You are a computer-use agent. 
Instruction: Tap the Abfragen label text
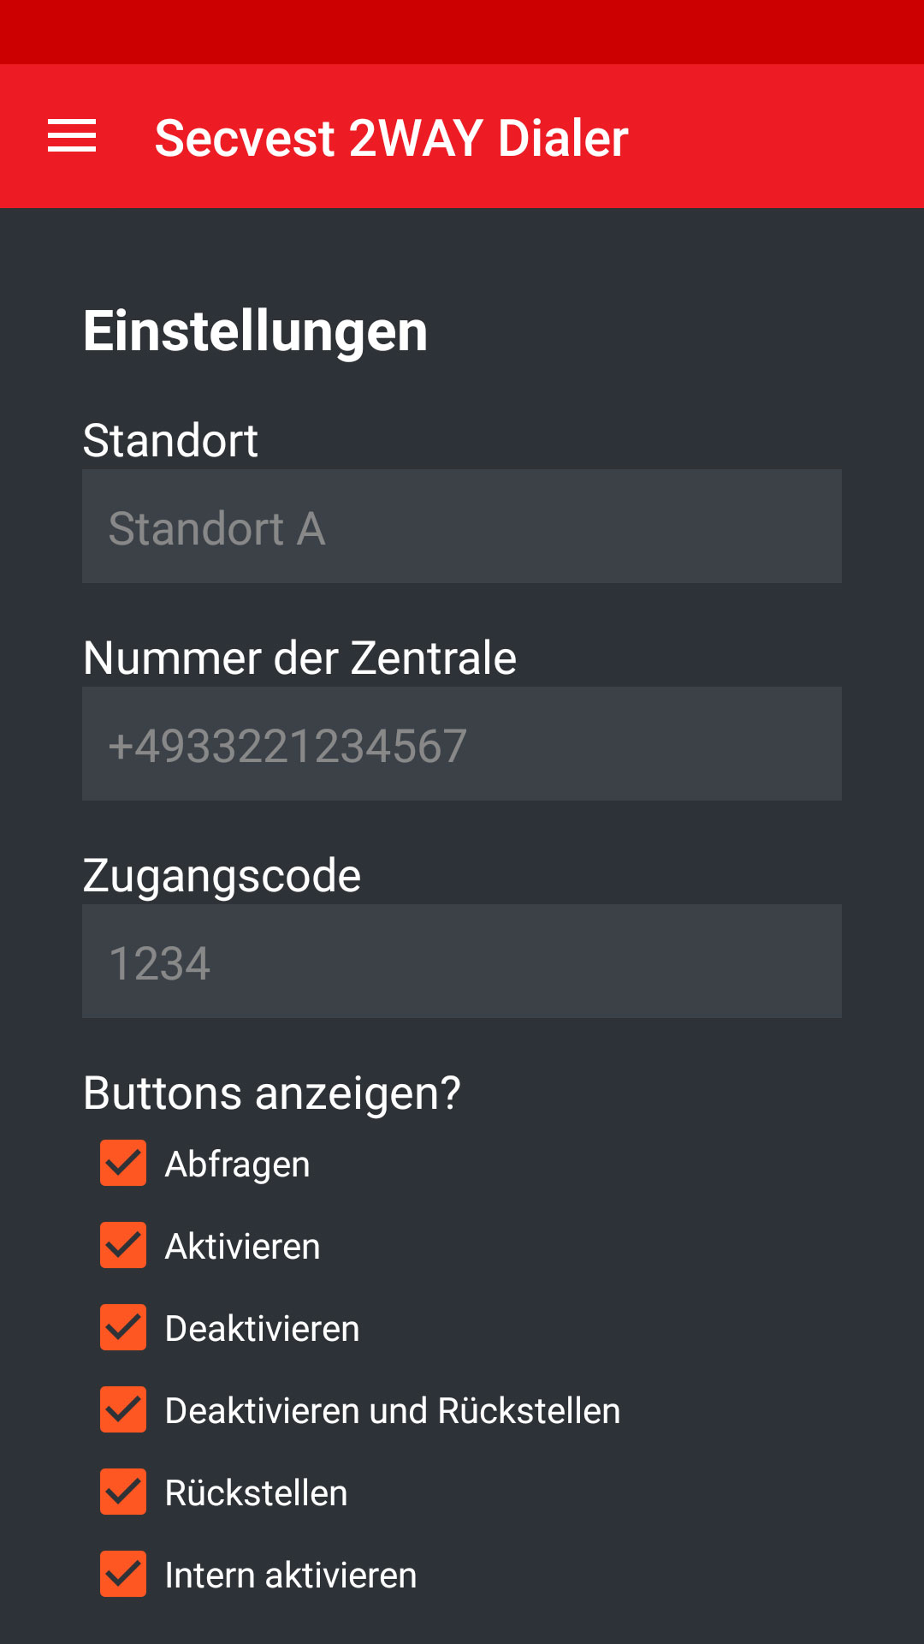coord(237,1164)
